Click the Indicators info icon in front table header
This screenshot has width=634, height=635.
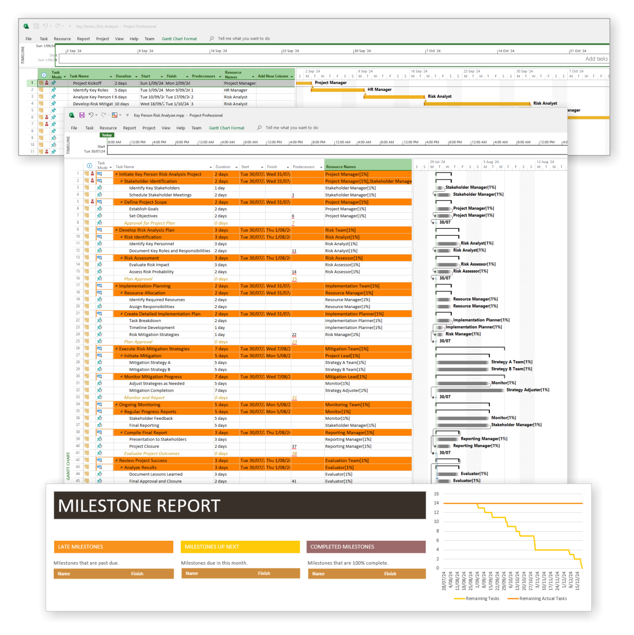coord(89,166)
